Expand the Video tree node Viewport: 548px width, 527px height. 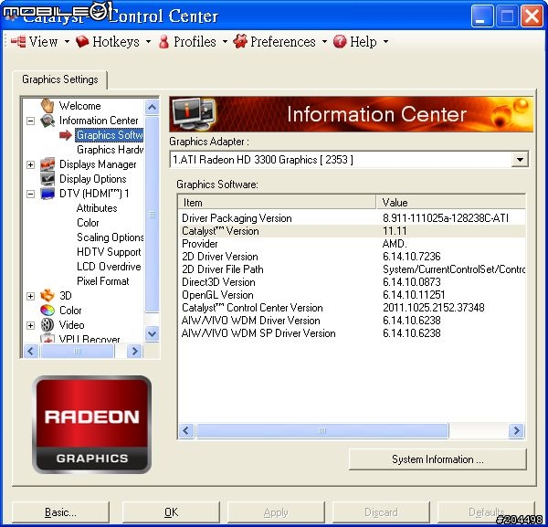31,325
